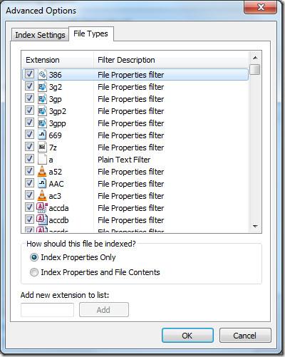This screenshot has height=357, width=285.
Task: Click the blank icon for extension a
Action: pos(42,160)
